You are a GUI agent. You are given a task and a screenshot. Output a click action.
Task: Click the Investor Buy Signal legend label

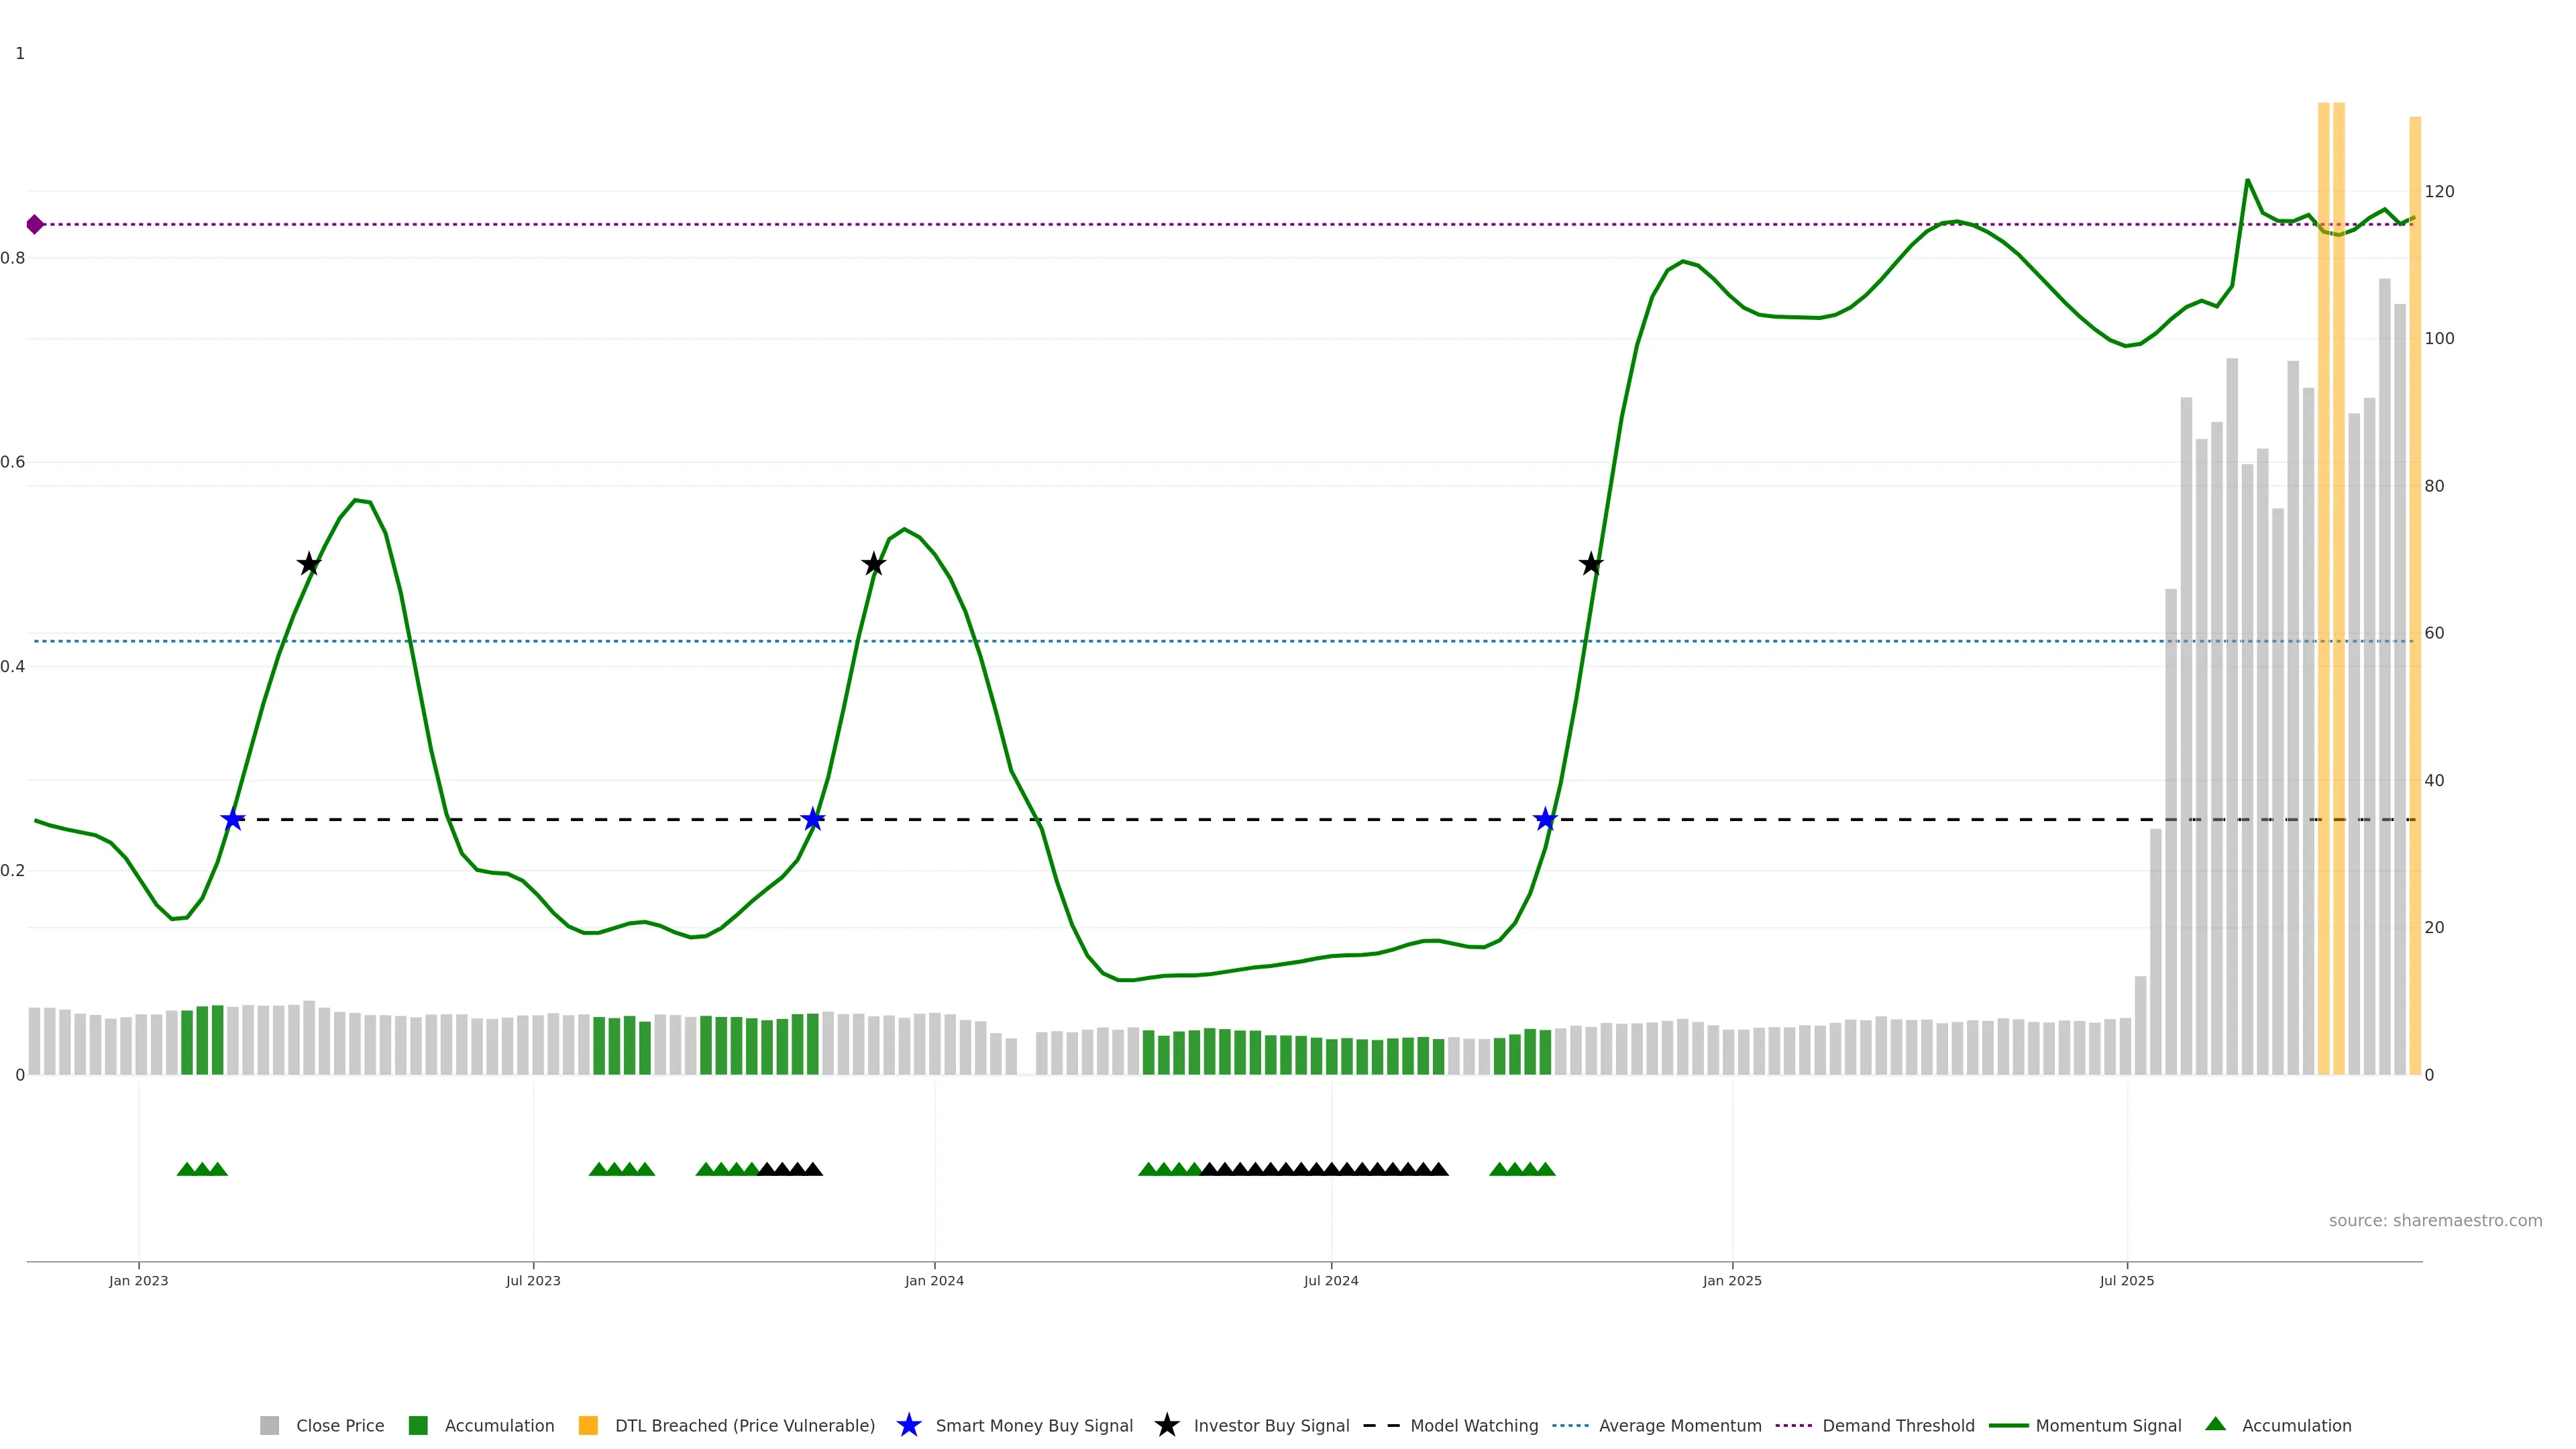pyautogui.click(x=1271, y=1426)
